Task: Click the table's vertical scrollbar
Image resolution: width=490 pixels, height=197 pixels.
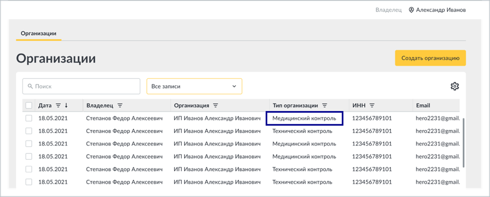Action: [x=464, y=143]
